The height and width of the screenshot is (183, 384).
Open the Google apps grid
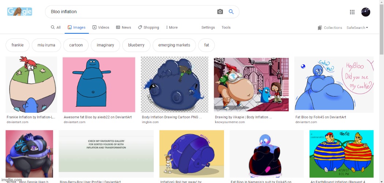point(352,12)
